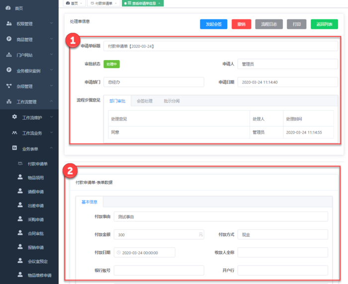This screenshot has width=348, height=284.
Task: Click the clock icon in 付款日期 field
Action: click(x=118, y=252)
